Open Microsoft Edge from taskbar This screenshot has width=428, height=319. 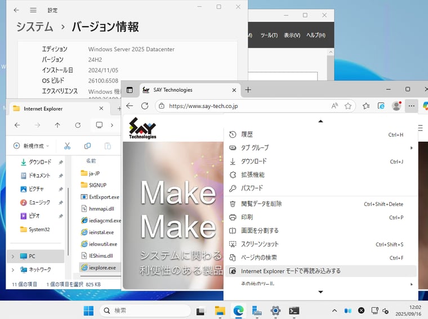coord(239,311)
